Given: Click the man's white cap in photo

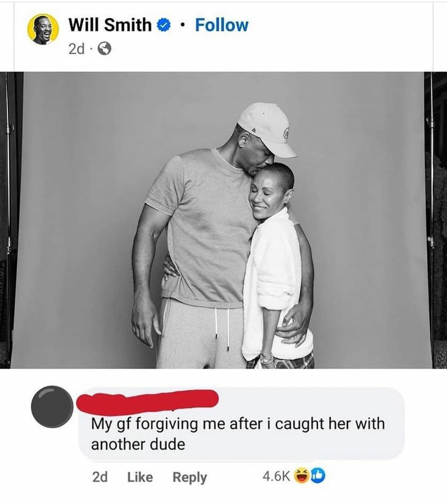Looking at the screenshot, I should click(x=267, y=129).
